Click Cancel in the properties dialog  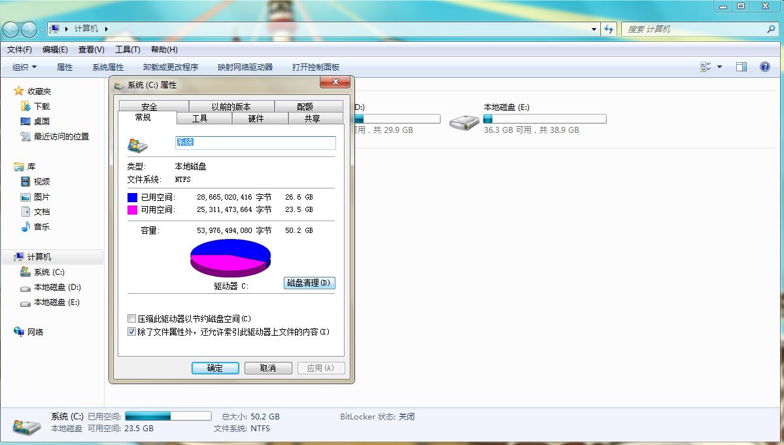(x=268, y=368)
